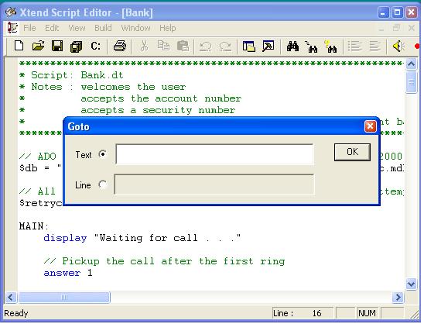Click the 'Script: Bank.dt' comment line
Screen dimensions: 424x324
click(71, 75)
